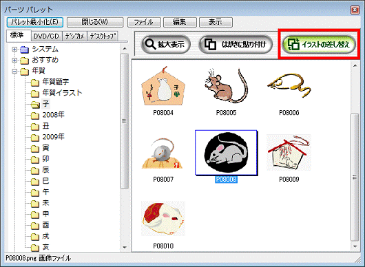Select the 申 folder icon

35,215
